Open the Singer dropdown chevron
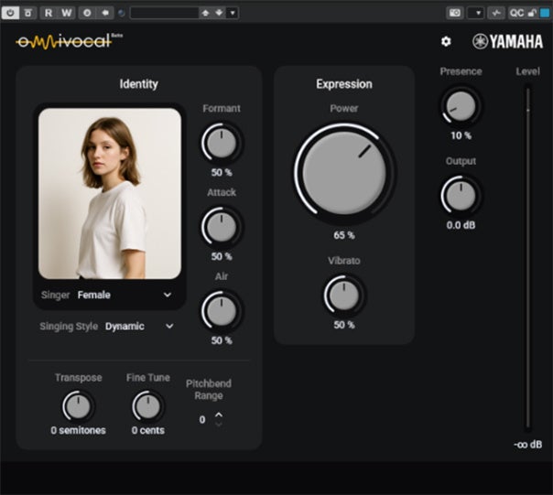 [168, 295]
